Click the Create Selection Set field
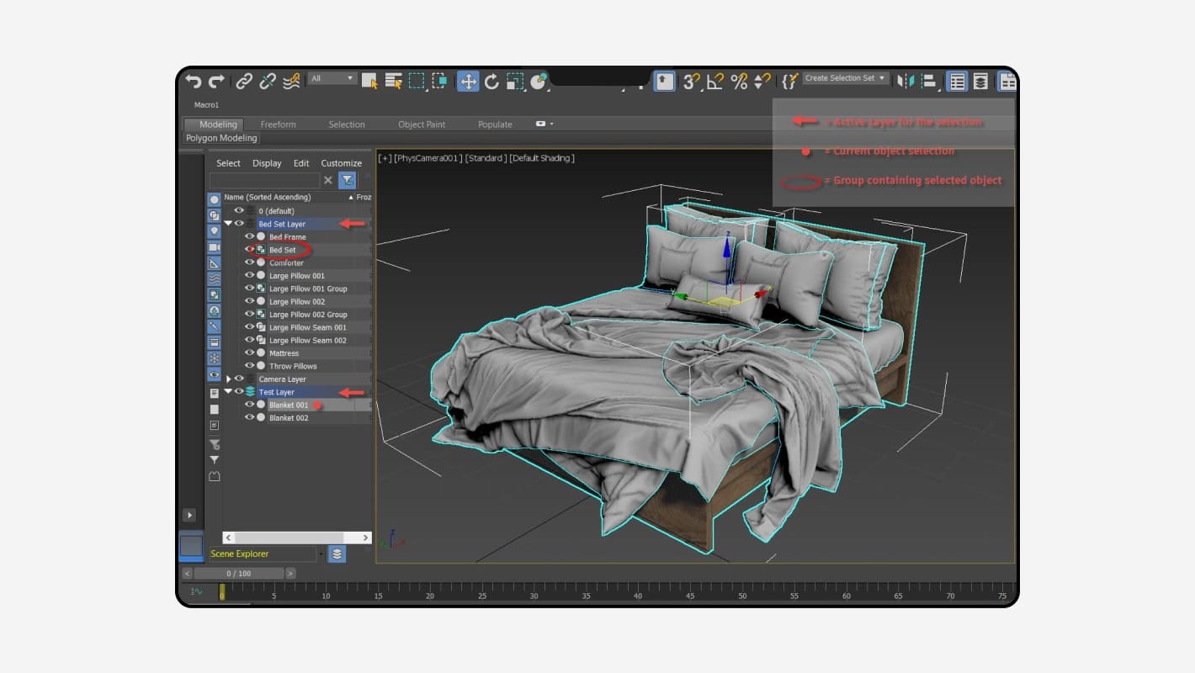Viewport: 1195px width, 673px height. [x=841, y=78]
